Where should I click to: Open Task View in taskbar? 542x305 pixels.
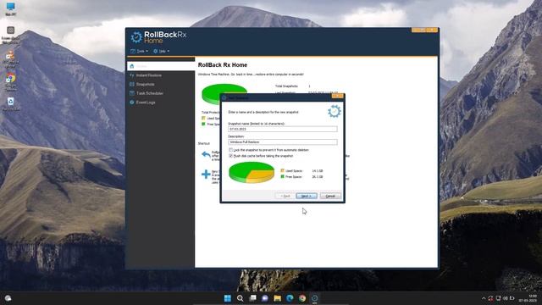(252, 298)
